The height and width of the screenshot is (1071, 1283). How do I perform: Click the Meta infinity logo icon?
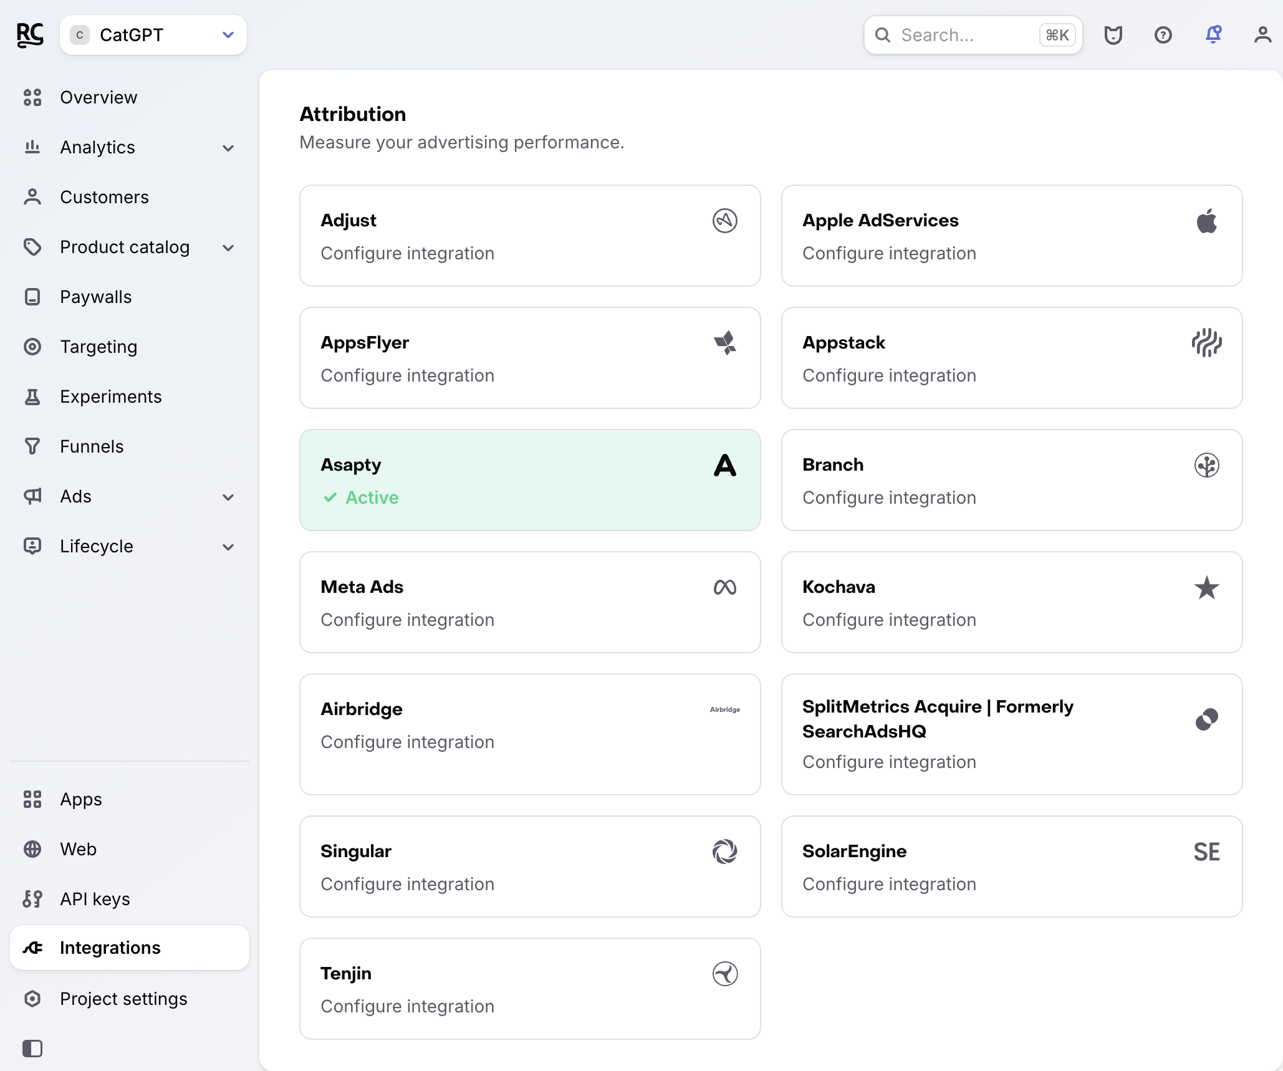725,587
